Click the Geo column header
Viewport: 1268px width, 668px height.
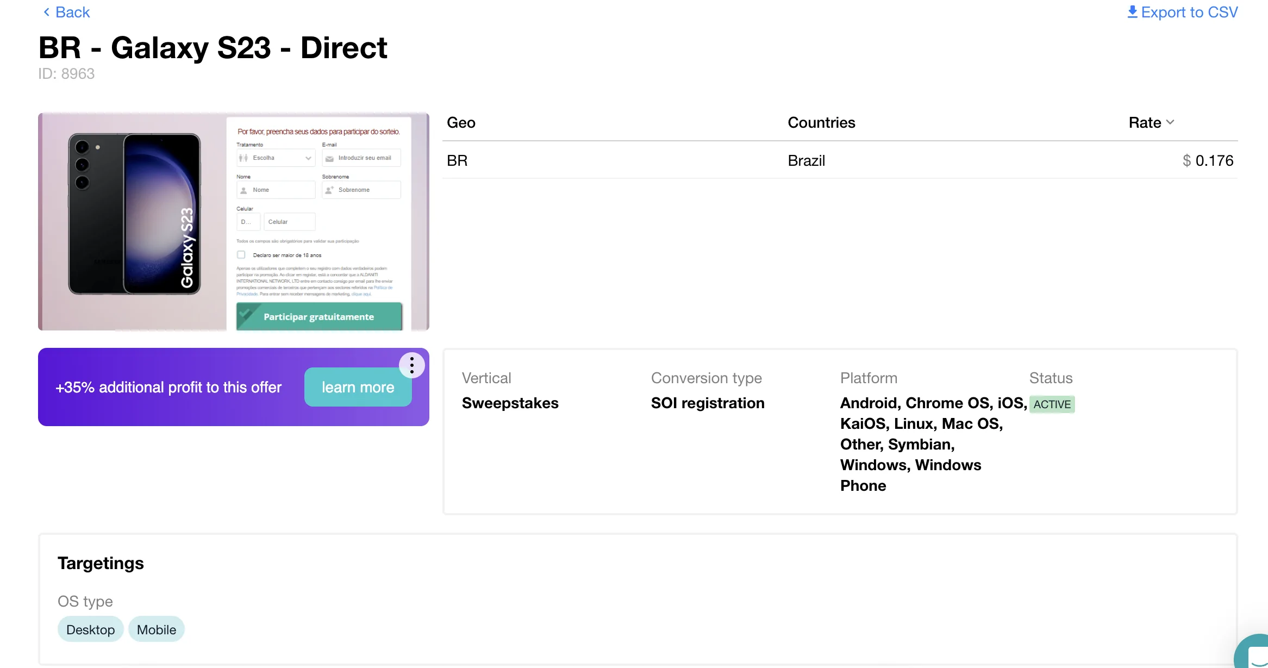coord(461,123)
